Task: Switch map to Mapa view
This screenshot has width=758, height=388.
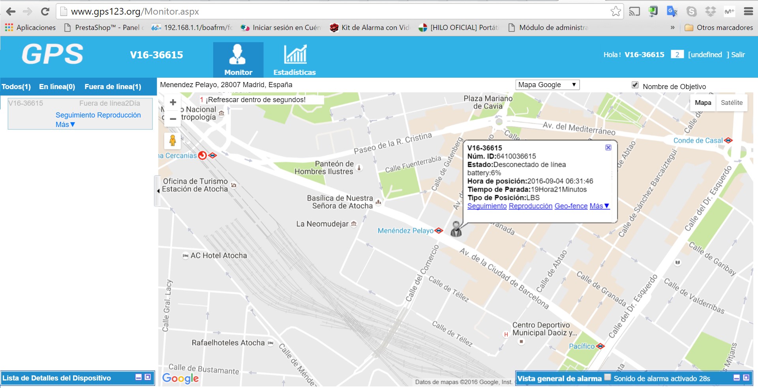Action: (x=703, y=103)
